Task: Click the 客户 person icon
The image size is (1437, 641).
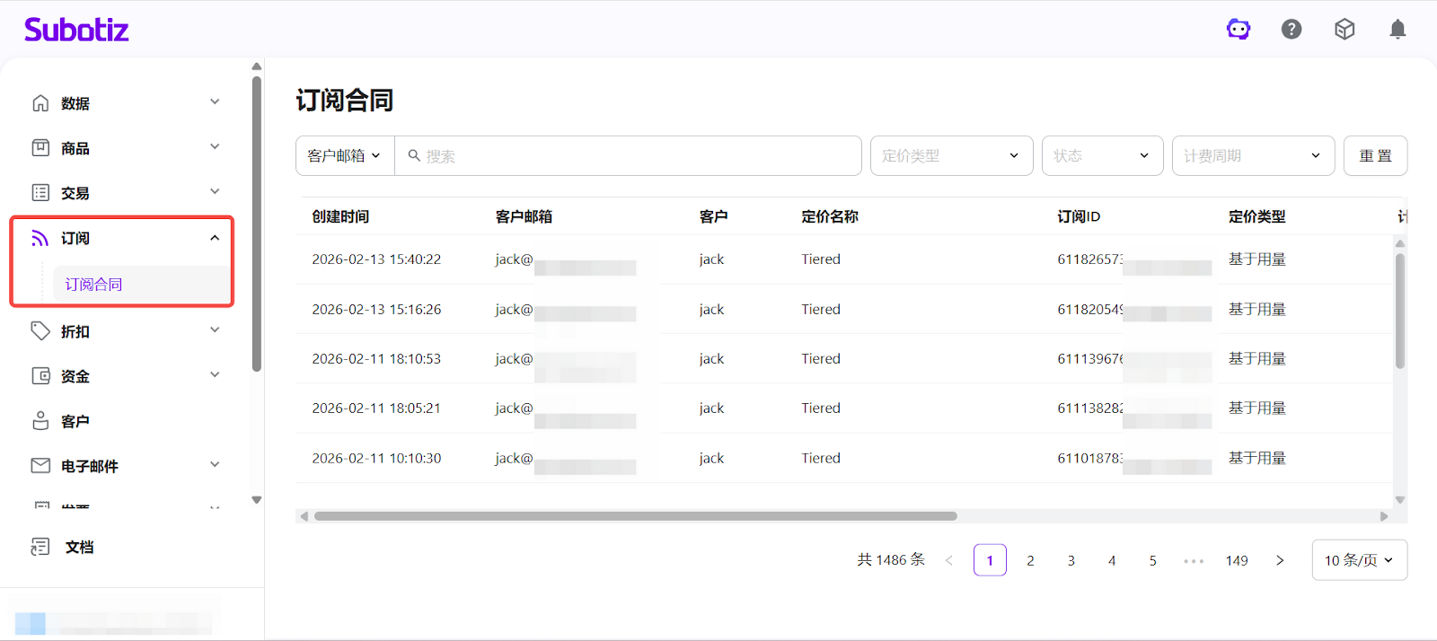Action: coord(40,421)
